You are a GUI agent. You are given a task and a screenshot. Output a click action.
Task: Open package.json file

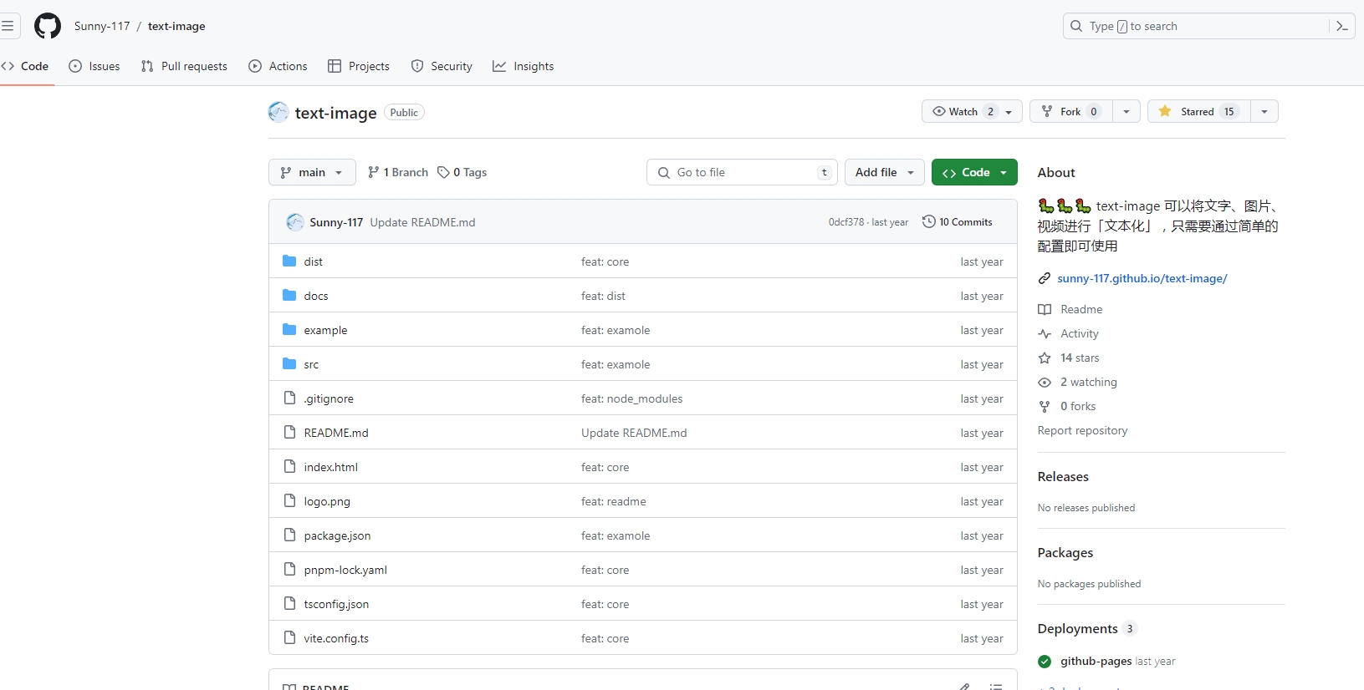coord(337,535)
